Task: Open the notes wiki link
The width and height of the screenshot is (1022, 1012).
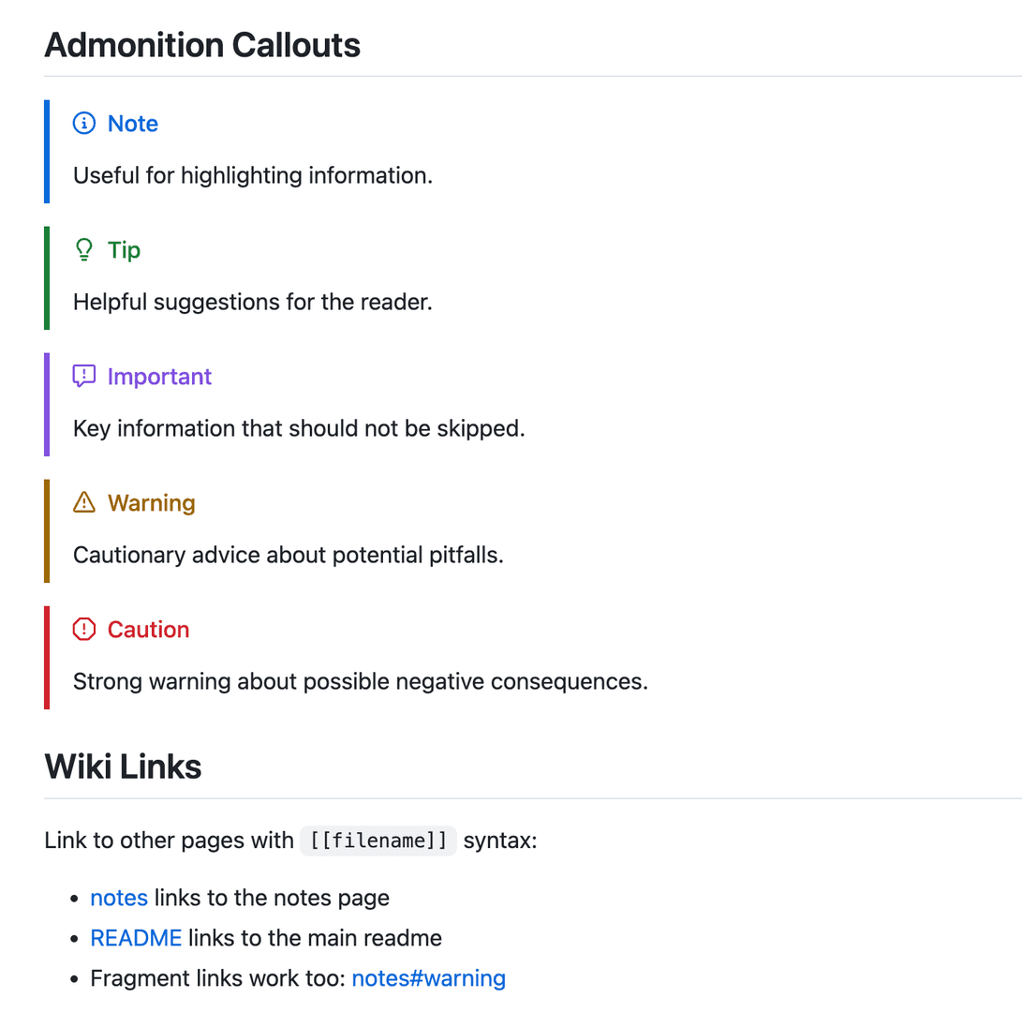Action: (119, 898)
